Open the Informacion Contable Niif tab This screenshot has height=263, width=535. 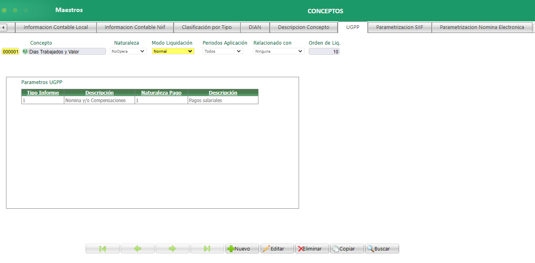(x=135, y=27)
